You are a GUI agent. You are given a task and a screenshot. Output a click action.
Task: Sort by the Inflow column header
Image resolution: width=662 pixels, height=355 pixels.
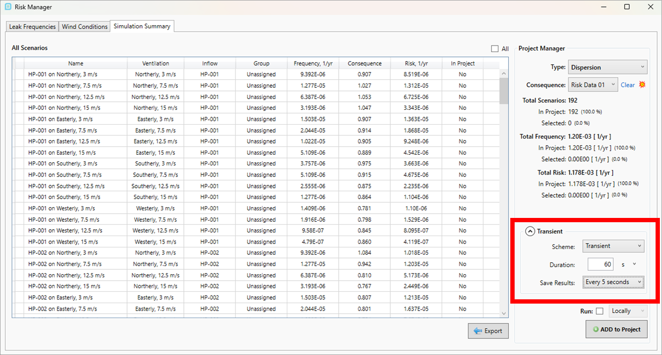pyautogui.click(x=210, y=63)
